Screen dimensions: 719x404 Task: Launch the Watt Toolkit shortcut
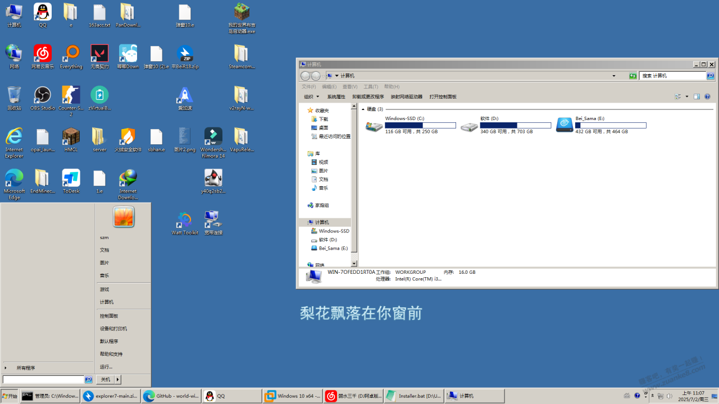point(185,223)
